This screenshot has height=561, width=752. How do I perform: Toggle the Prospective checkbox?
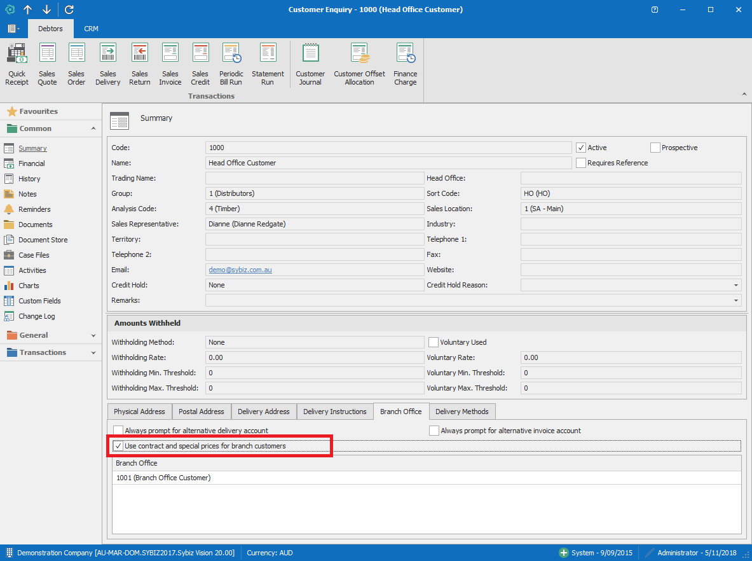tap(655, 148)
